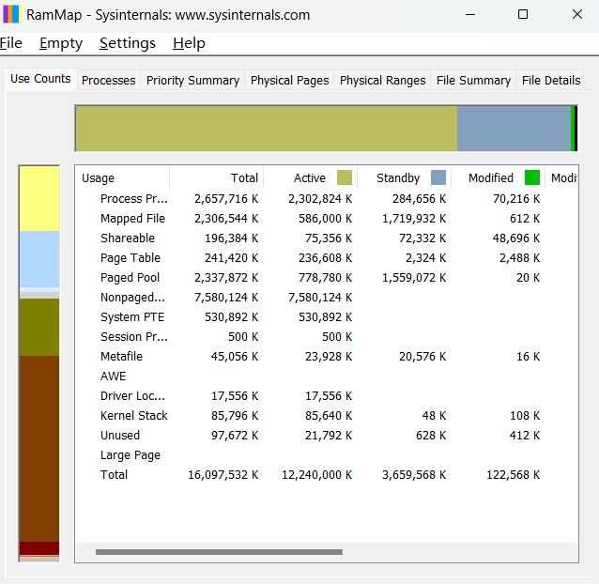Select the Large Page usage row
The height and width of the screenshot is (584, 599).
pos(326,455)
